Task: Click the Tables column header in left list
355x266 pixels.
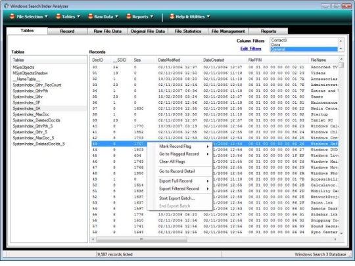Action: coord(49,60)
